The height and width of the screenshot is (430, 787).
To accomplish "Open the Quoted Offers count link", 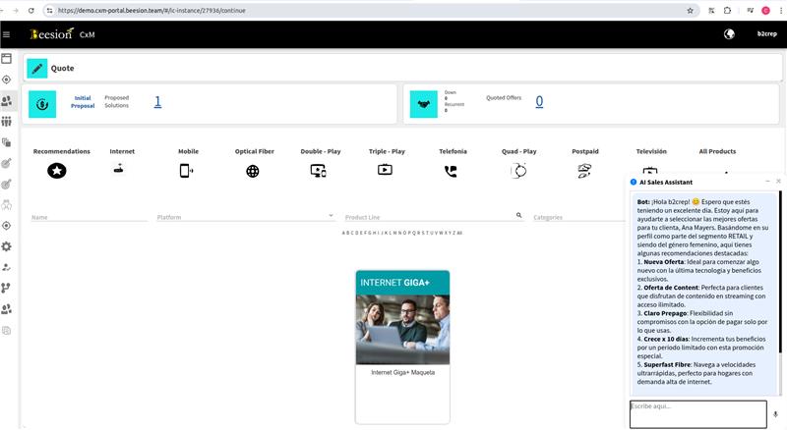I will coord(539,102).
